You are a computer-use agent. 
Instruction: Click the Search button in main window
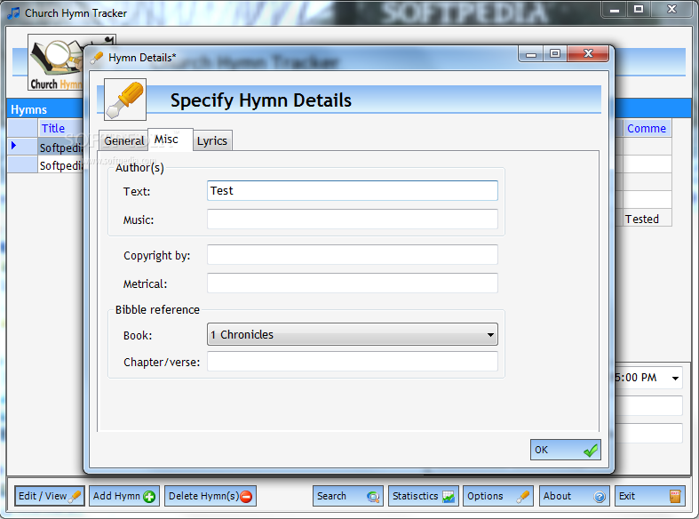[x=347, y=496]
